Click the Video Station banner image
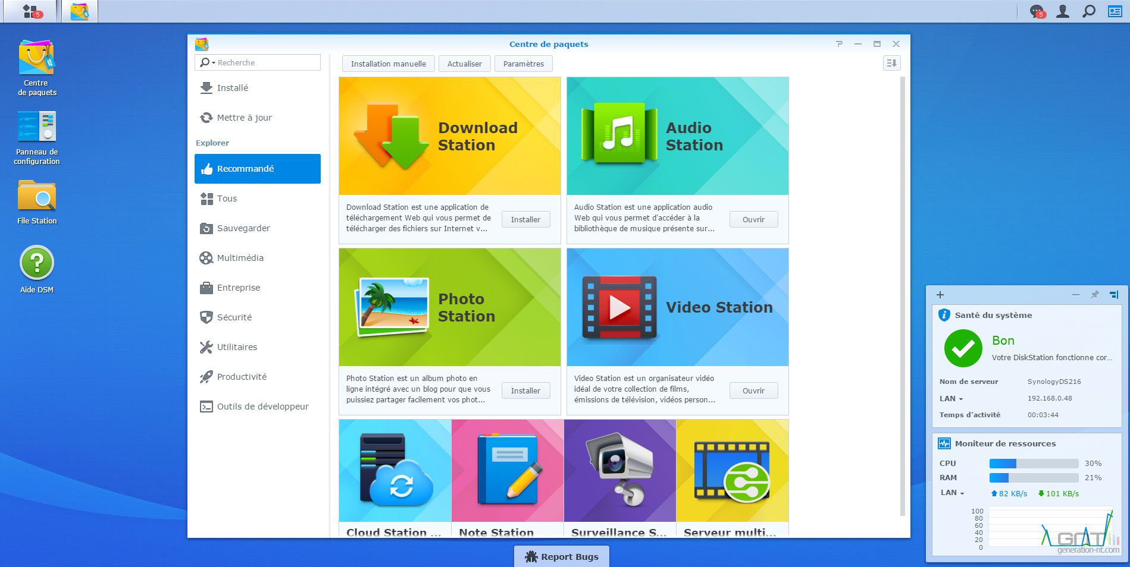The width and height of the screenshot is (1130, 567). pos(678,307)
